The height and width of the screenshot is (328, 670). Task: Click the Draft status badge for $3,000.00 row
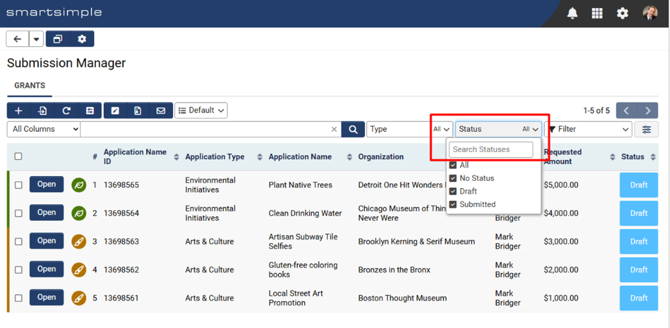tap(638, 242)
